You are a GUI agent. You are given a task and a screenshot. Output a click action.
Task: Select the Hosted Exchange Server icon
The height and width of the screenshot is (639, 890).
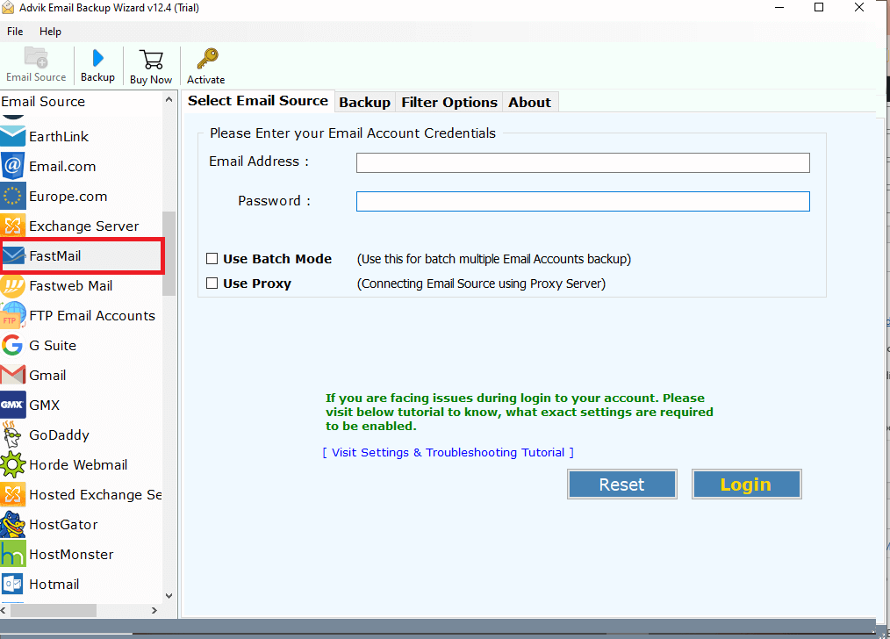point(13,494)
